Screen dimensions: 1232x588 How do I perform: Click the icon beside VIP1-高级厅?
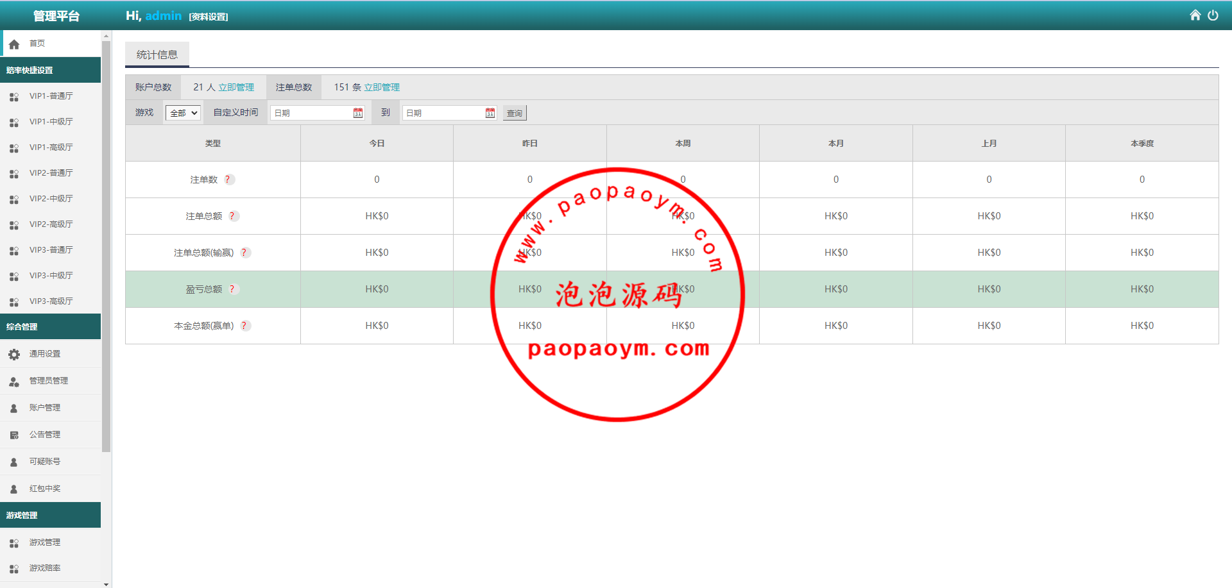click(x=14, y=148)
